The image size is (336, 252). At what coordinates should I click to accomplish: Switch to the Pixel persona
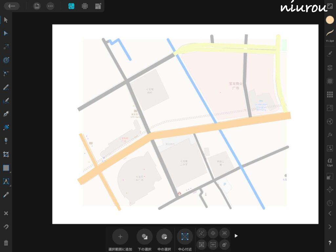[85, 6]
